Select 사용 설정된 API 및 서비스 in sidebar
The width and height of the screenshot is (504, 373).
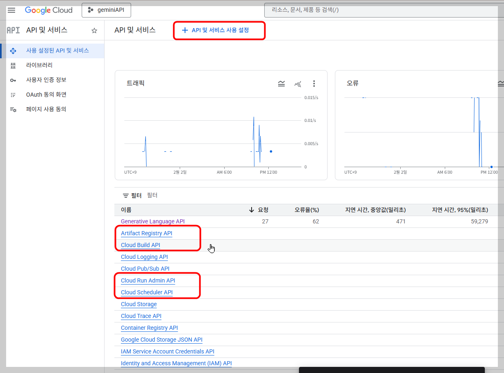[52, 51]
